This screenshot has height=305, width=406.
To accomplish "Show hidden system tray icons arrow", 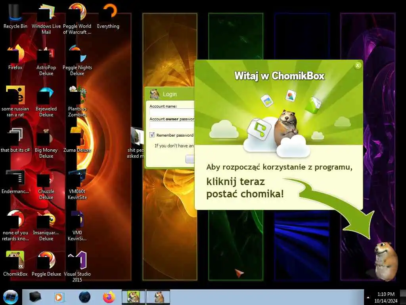I will coord(368,297).
